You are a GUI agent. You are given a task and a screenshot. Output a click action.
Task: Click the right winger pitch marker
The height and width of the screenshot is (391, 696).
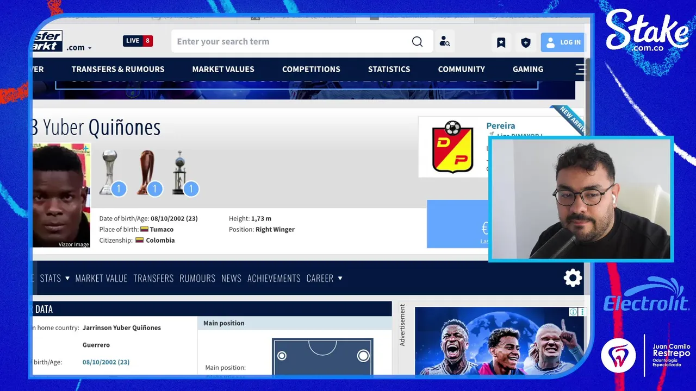tap(363, 356)
